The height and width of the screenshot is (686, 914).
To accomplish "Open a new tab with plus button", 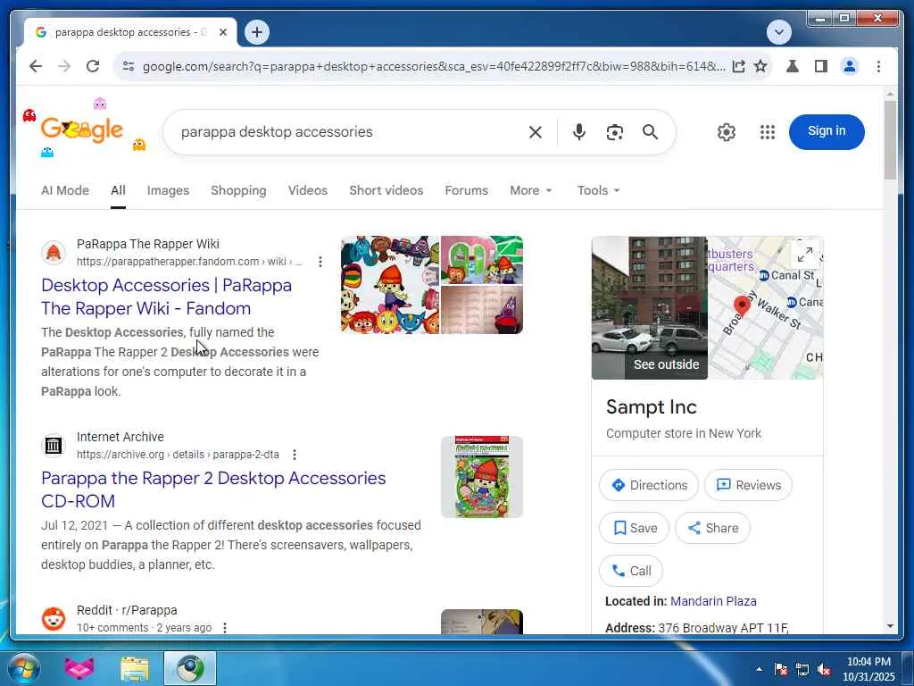I will (x=257, y=32).
